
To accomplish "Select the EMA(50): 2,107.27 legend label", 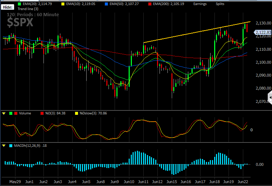I will 124,4.
